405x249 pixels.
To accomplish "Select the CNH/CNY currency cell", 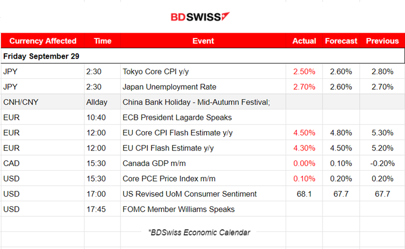I will (x=21, y=102).
